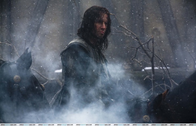
Task: Click the round brass medallion on left horse bridle
Action: point(17,79)
